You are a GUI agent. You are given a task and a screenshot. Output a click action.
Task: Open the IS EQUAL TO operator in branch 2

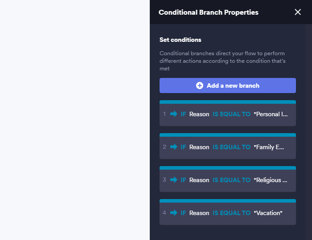pos(231,147)
